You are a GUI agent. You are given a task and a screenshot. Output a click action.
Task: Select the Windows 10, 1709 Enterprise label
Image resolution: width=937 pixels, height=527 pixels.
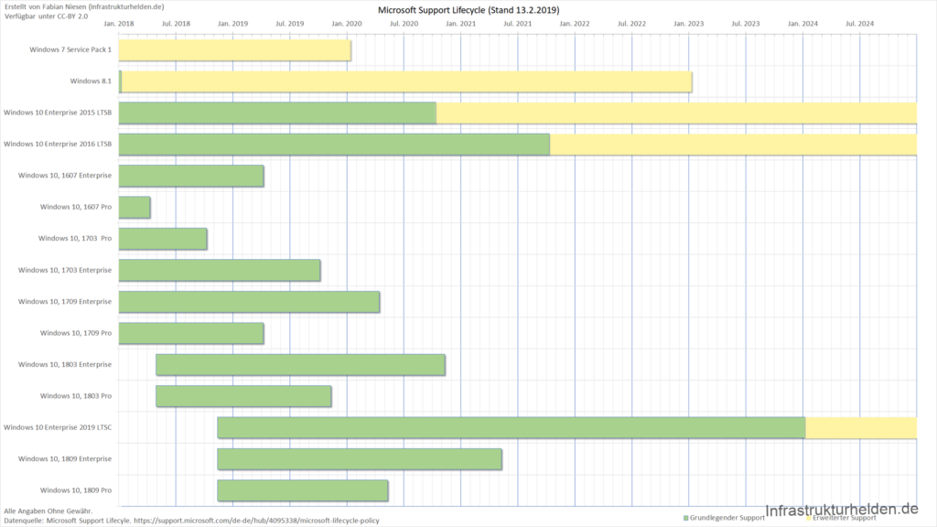click(x=65, y=302)
